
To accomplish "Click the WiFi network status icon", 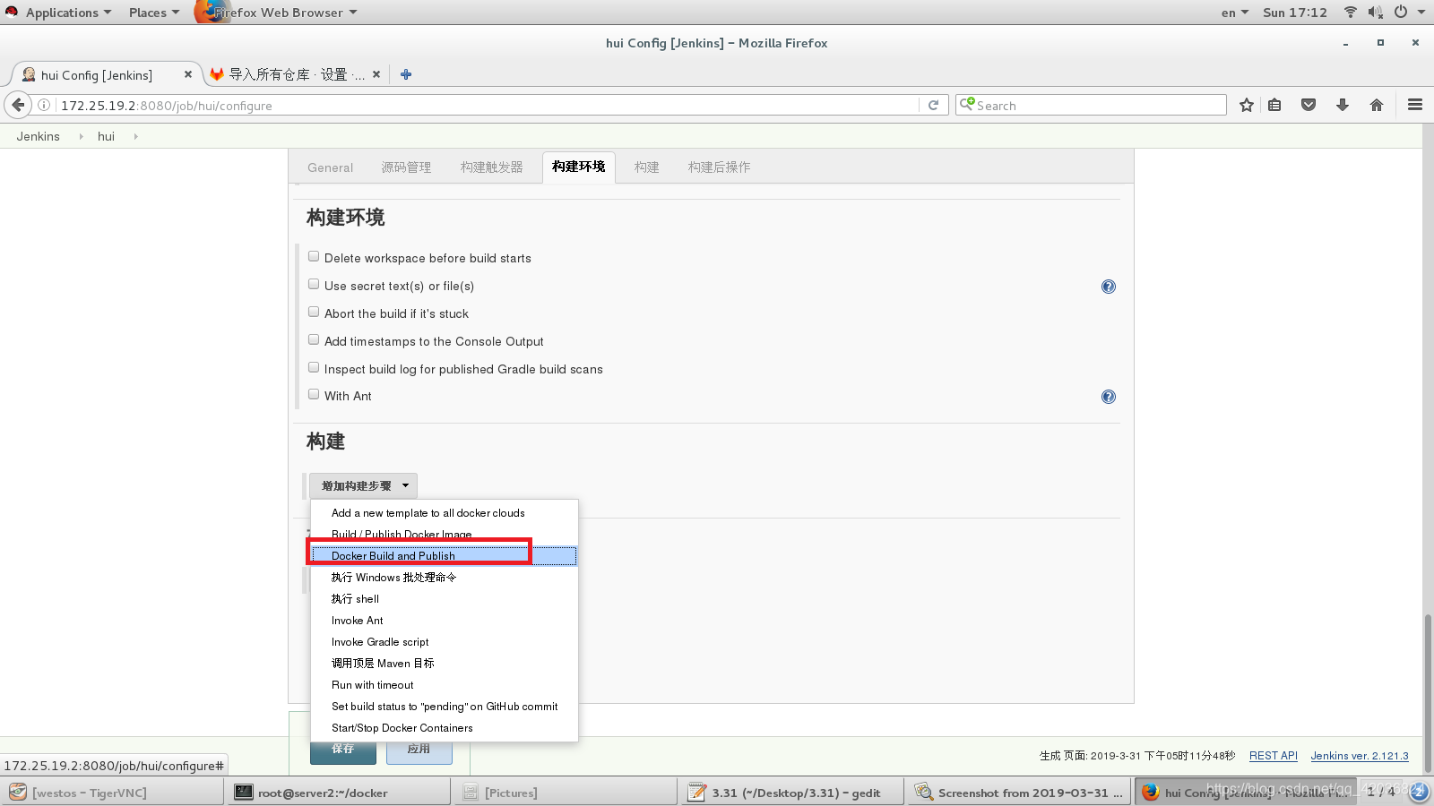I will pyautogui.click(x=1351, y=12).
